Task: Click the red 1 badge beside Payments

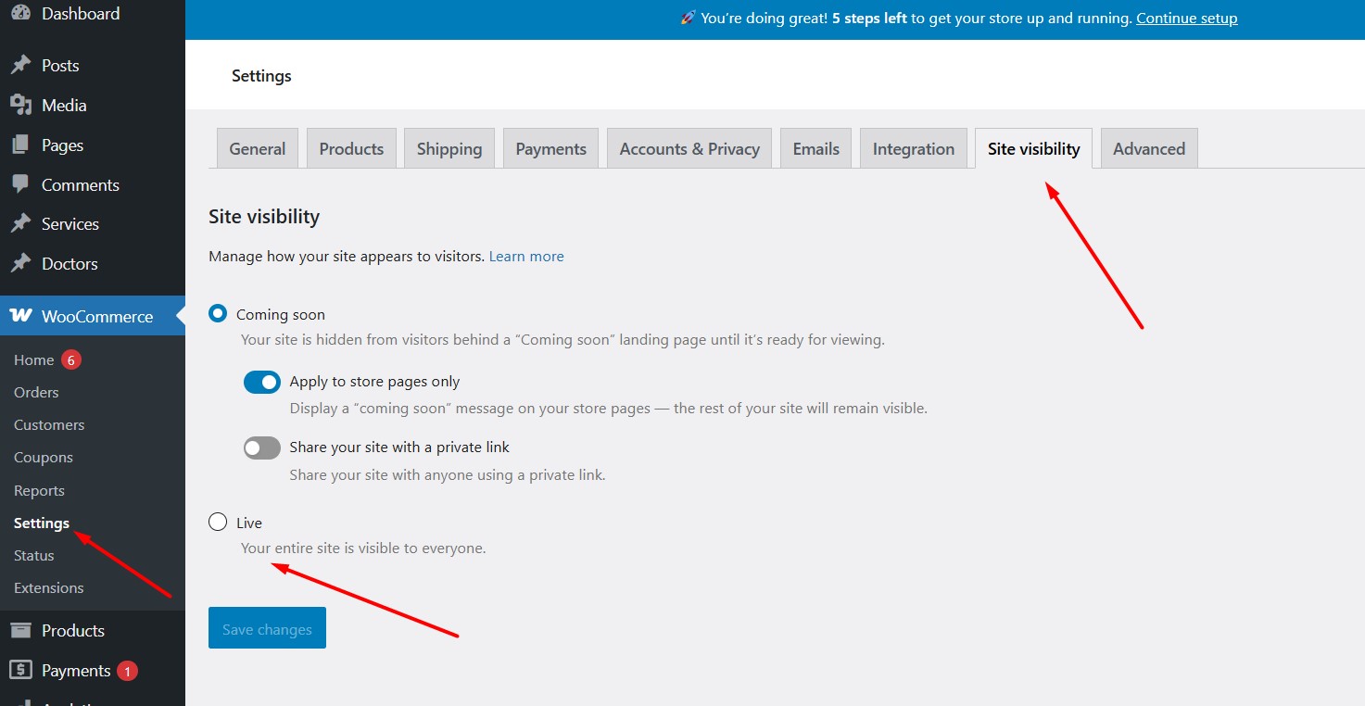Action: pyautogui.click(x=128, y=671)
